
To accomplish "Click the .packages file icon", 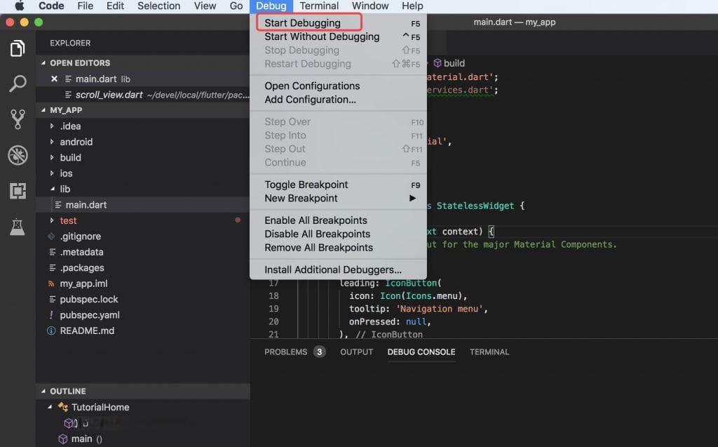I will (53, 268).
